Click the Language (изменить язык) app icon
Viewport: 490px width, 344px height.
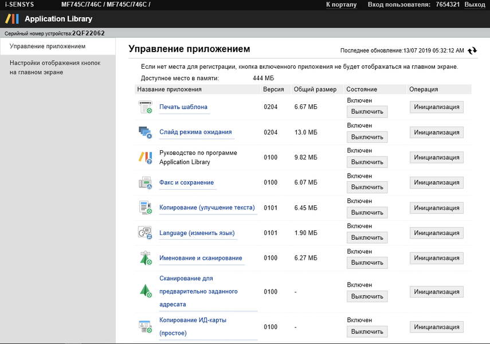click(145, 233)
